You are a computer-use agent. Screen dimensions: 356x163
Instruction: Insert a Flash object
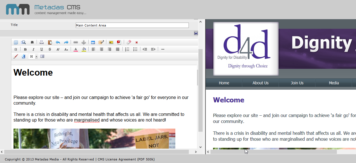(x=118, y=42)
